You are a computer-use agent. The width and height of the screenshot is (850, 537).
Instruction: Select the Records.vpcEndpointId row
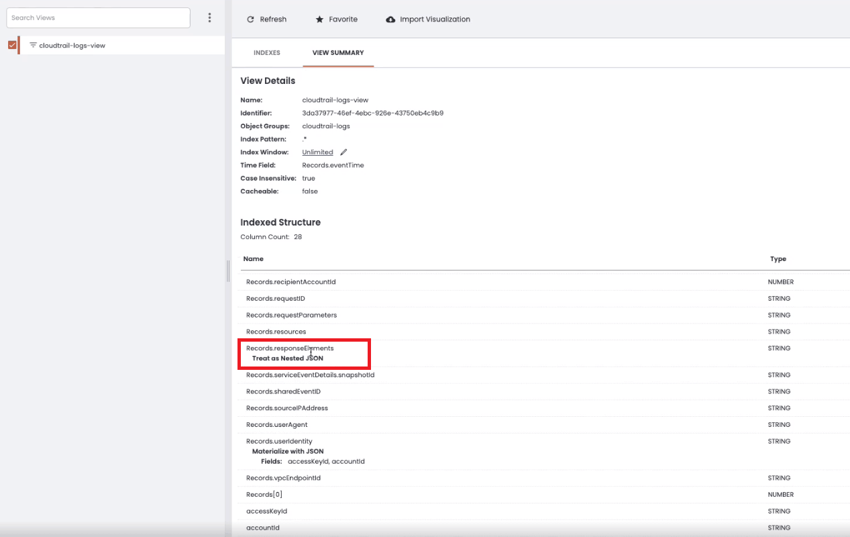point(282,477)
